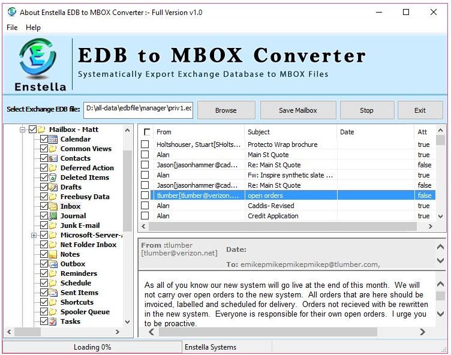
Task: Click the Inbox envelope folder icon
Action: coord(53,206)
